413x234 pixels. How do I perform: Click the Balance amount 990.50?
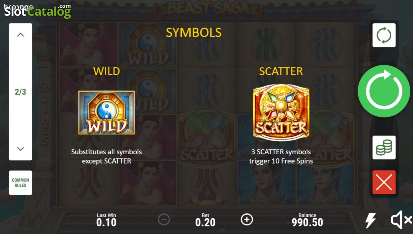(307, 222)
